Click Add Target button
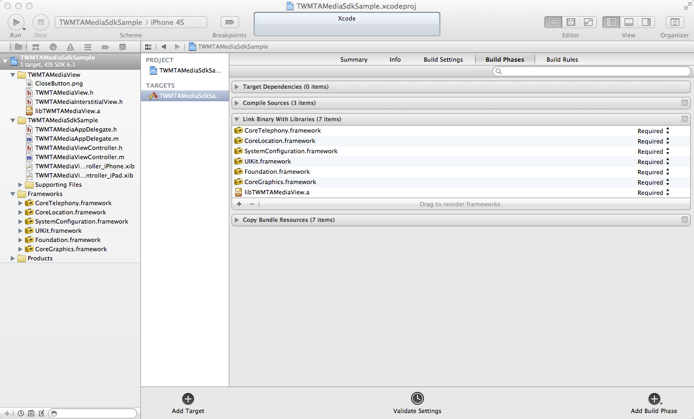The image size is (694, 419). 188,404
